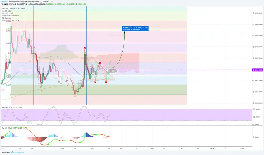Click the 0.00030000 price axis value
Viewport: 264px width, 155px height.
point(258,47)
